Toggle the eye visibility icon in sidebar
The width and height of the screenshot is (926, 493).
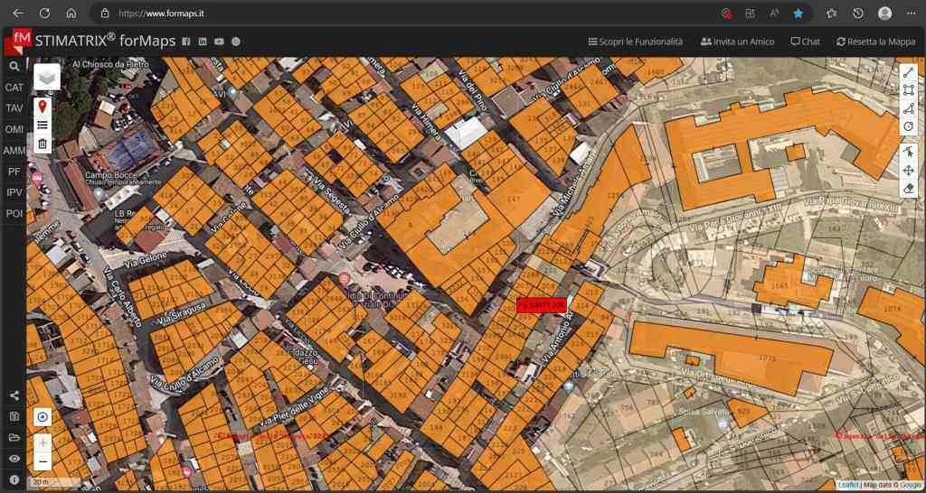pyautogui.click(x=14, y=459)
